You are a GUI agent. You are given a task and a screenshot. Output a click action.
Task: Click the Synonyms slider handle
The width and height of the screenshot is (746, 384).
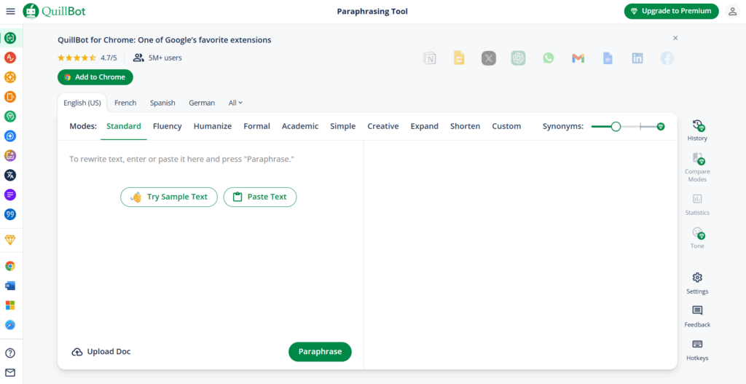(x=616, y=126)
